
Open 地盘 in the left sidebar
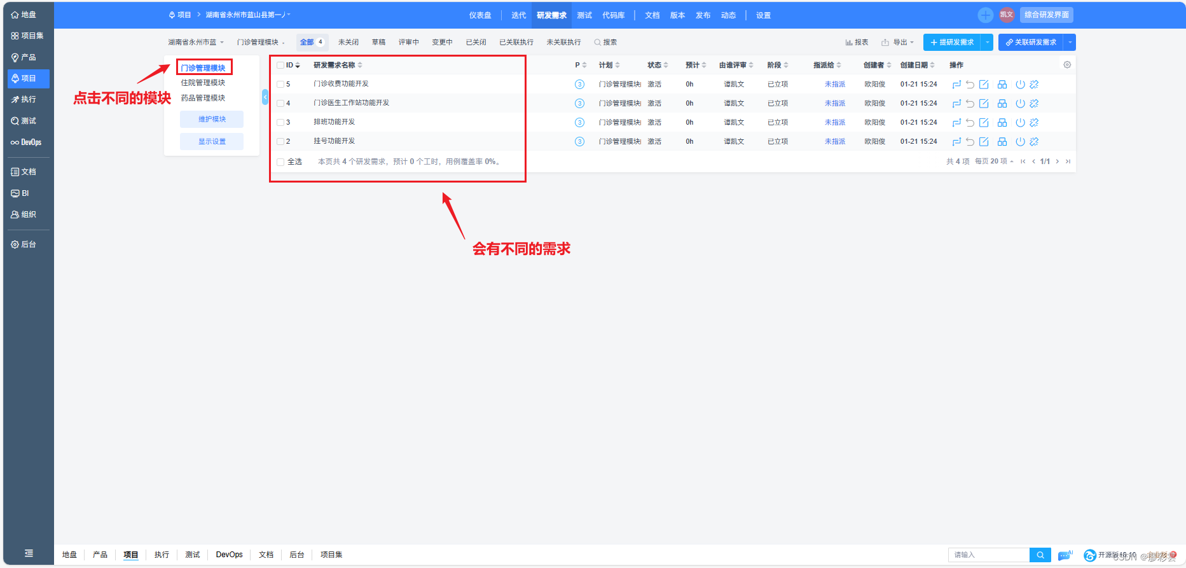(24, 15)
